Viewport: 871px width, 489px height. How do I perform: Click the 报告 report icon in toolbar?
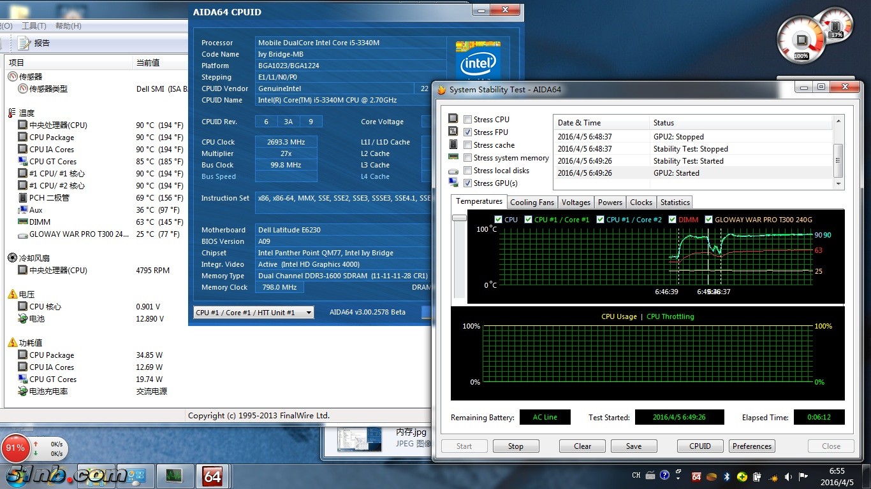(24, 43)
